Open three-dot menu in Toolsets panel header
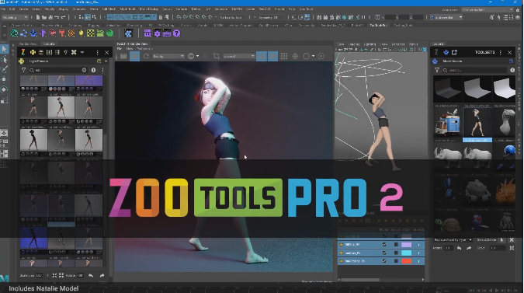The image size is (524, 293). click(500, 52)
